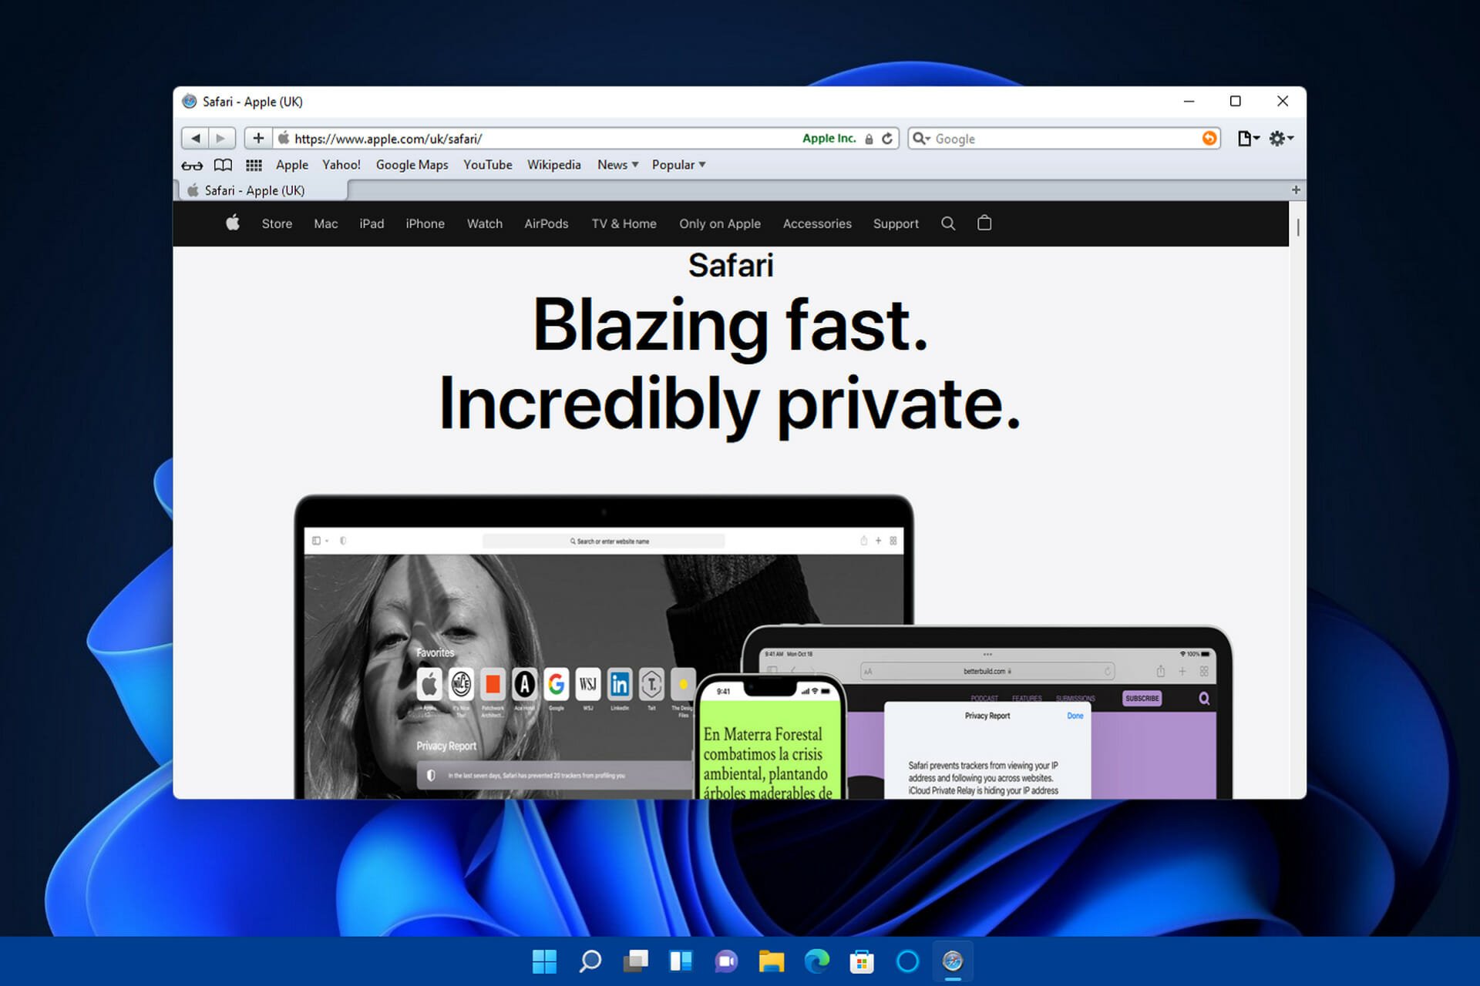This screenshot has height=986, width=1480.
Task: Click the URL address bar input
Action: pos(540,138)
